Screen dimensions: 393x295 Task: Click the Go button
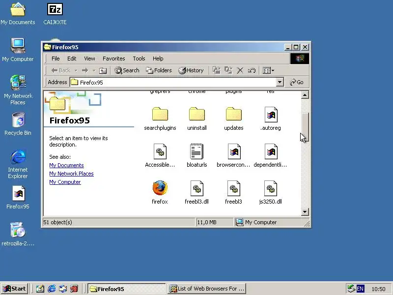297,82
